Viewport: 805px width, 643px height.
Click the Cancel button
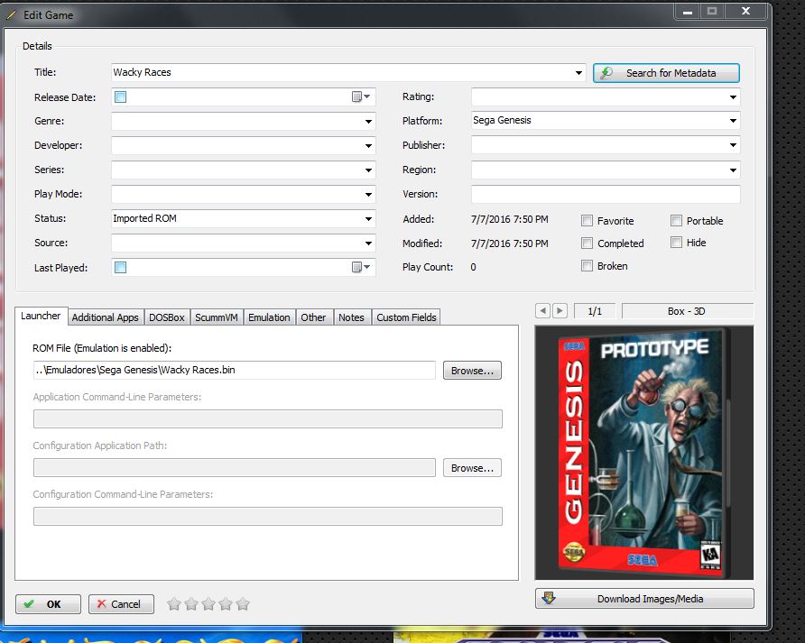pyautogui.click(x=121, y=604)
